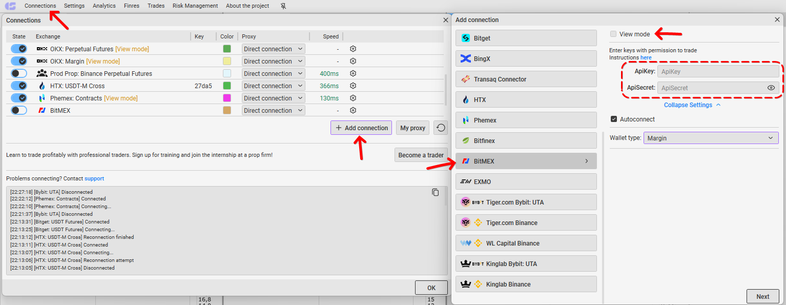The width and height of the screenshot is (786, 305).
Task: Uncheck the Autoconnect checkbox
Action: [x=614, y=119]
